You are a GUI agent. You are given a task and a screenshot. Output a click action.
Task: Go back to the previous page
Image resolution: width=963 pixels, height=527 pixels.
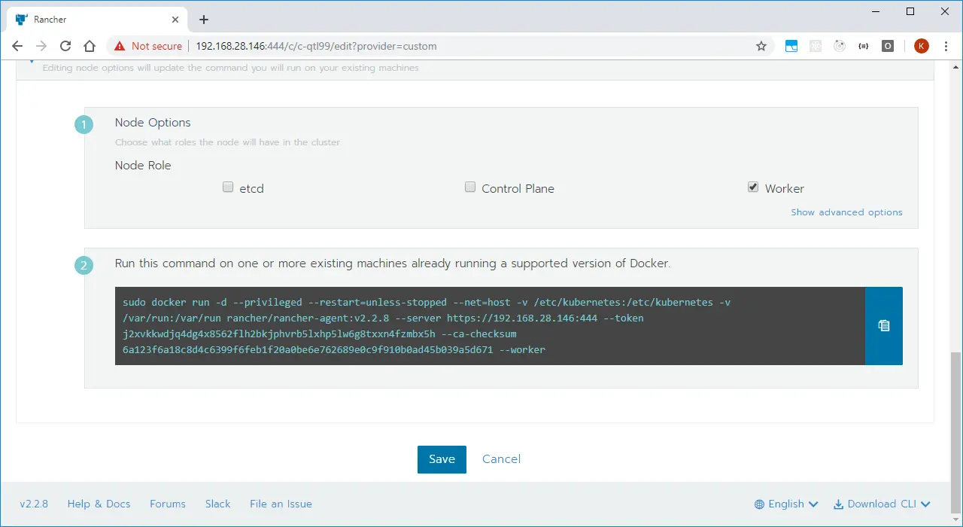17,46
